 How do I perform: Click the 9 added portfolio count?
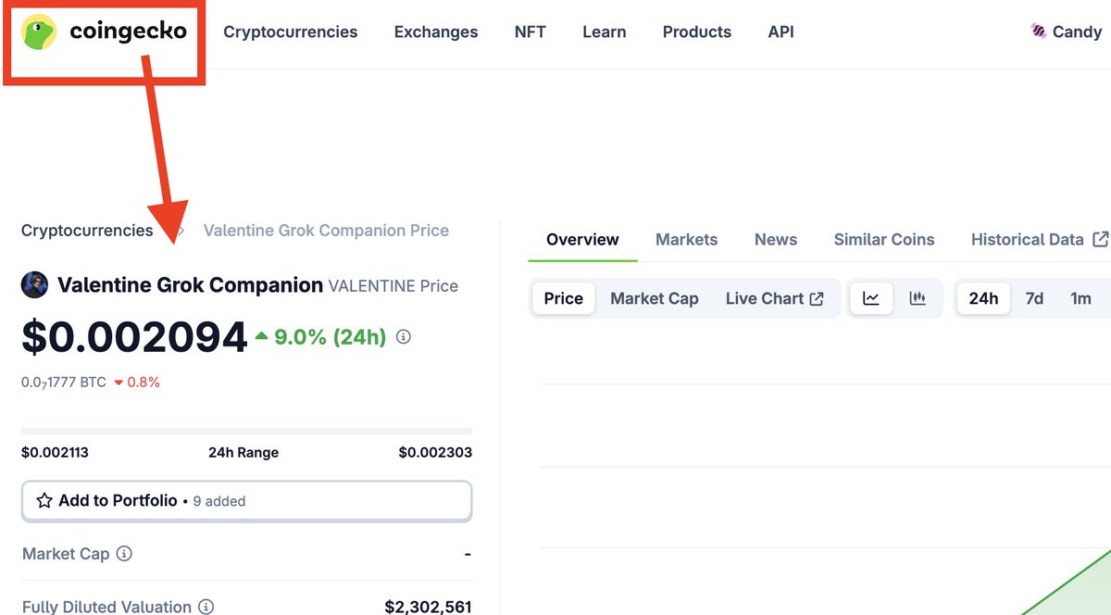(x=219, y=501)
